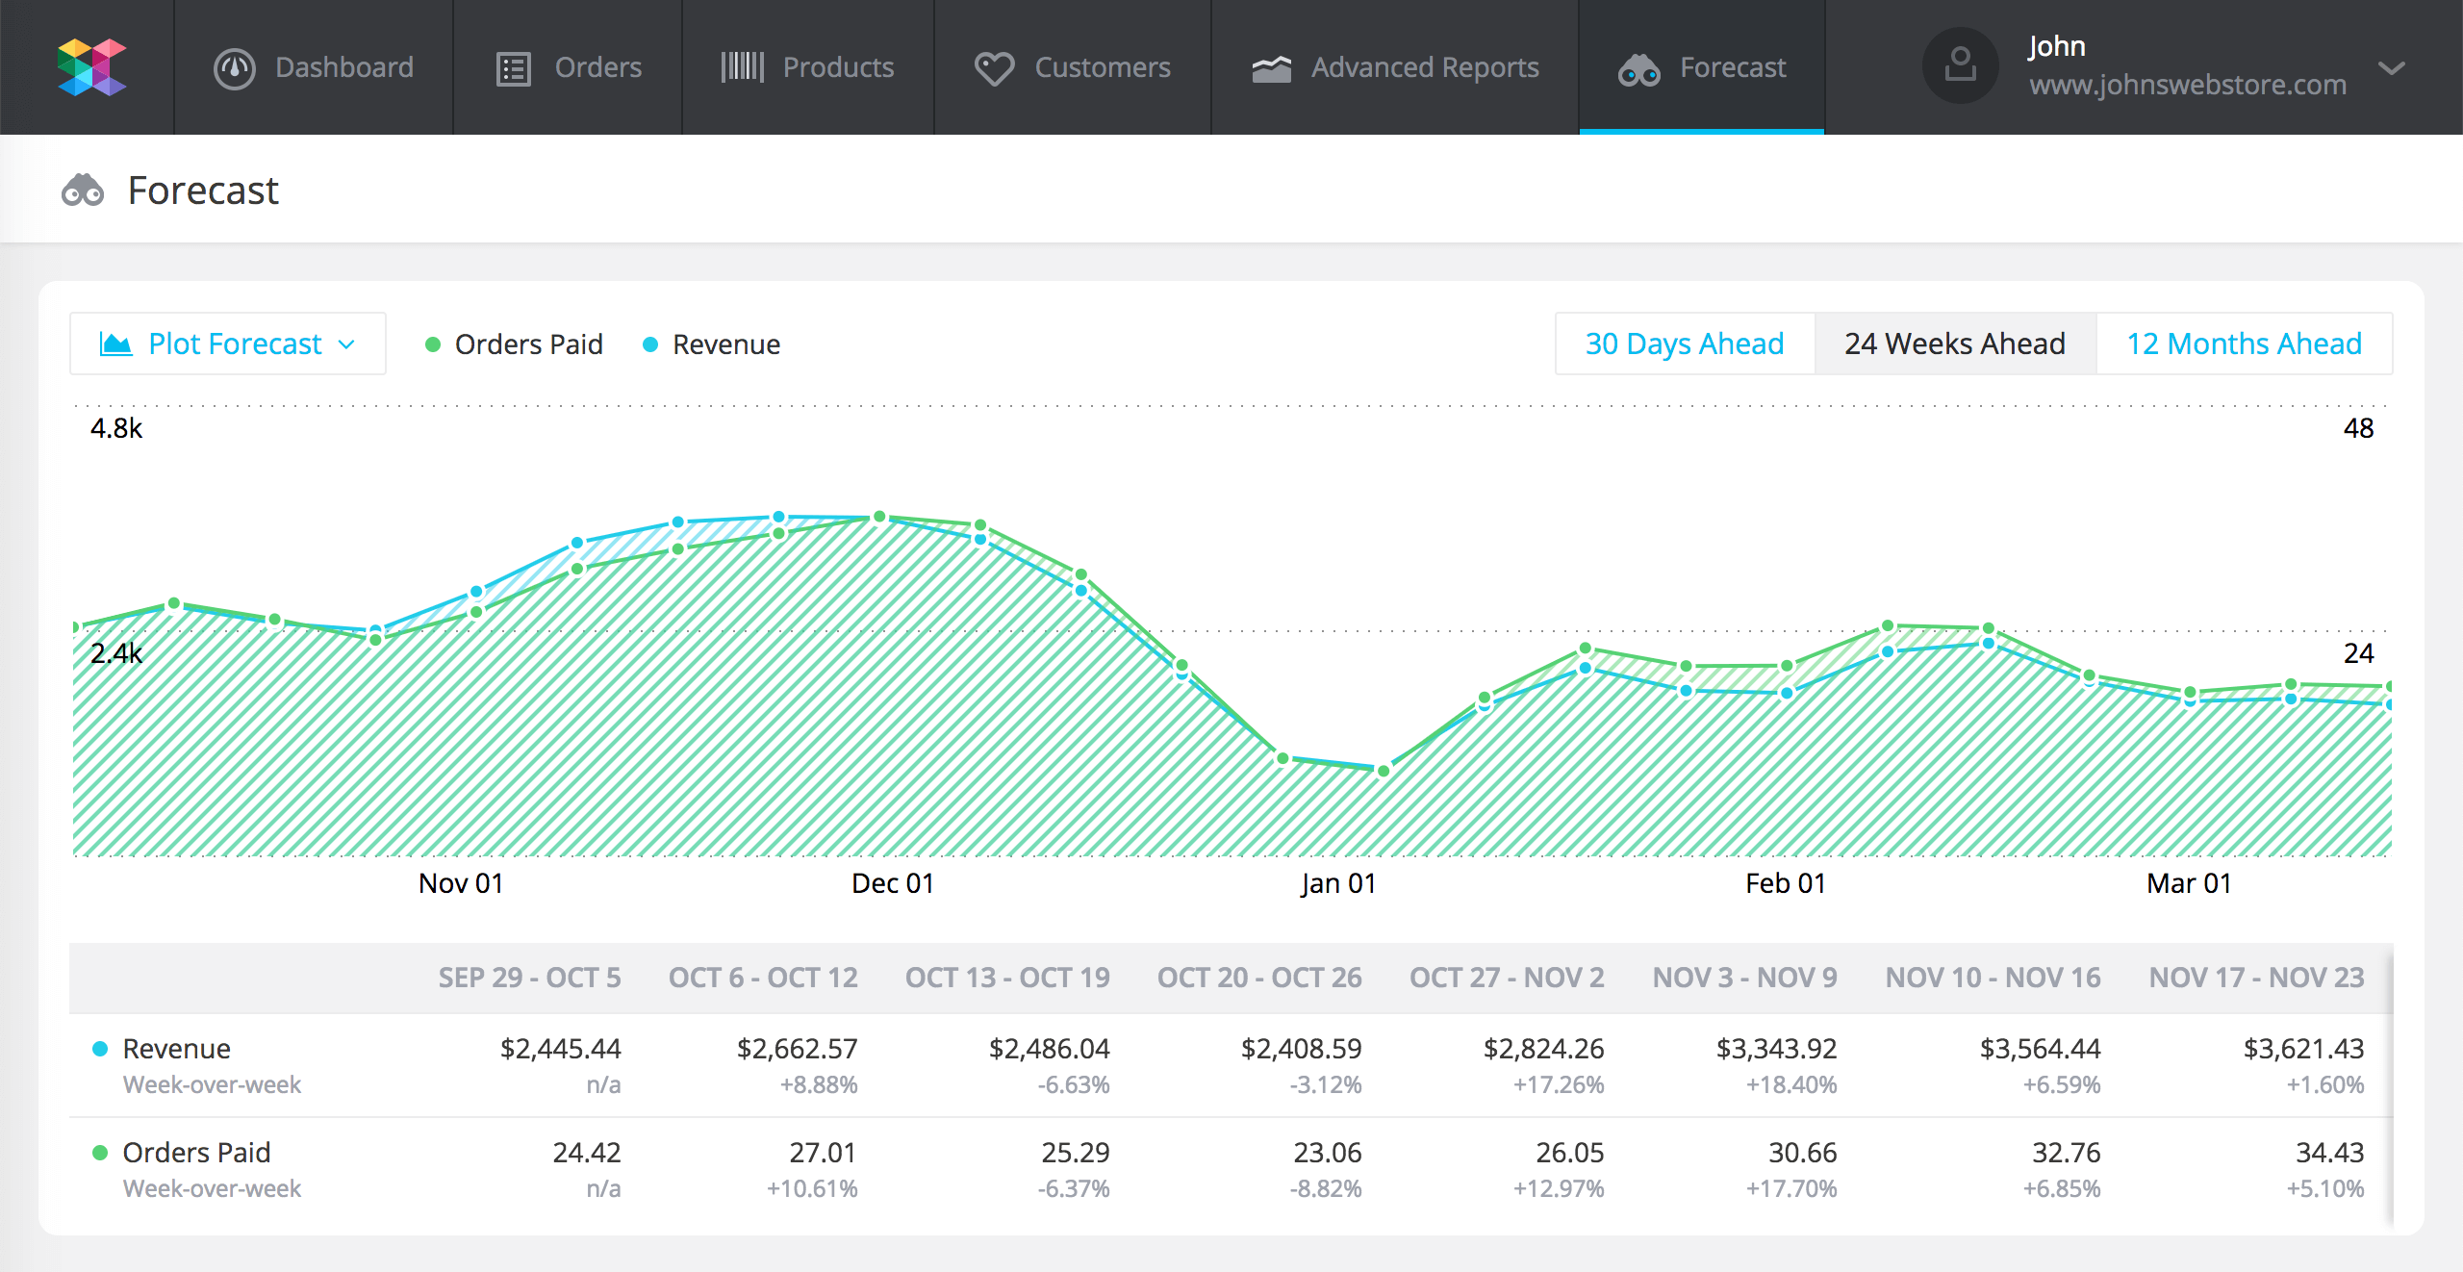Switch to 30 Days Ahead view
This screenshot has height=1272, width=2463.
click(x=1685, y=343)
